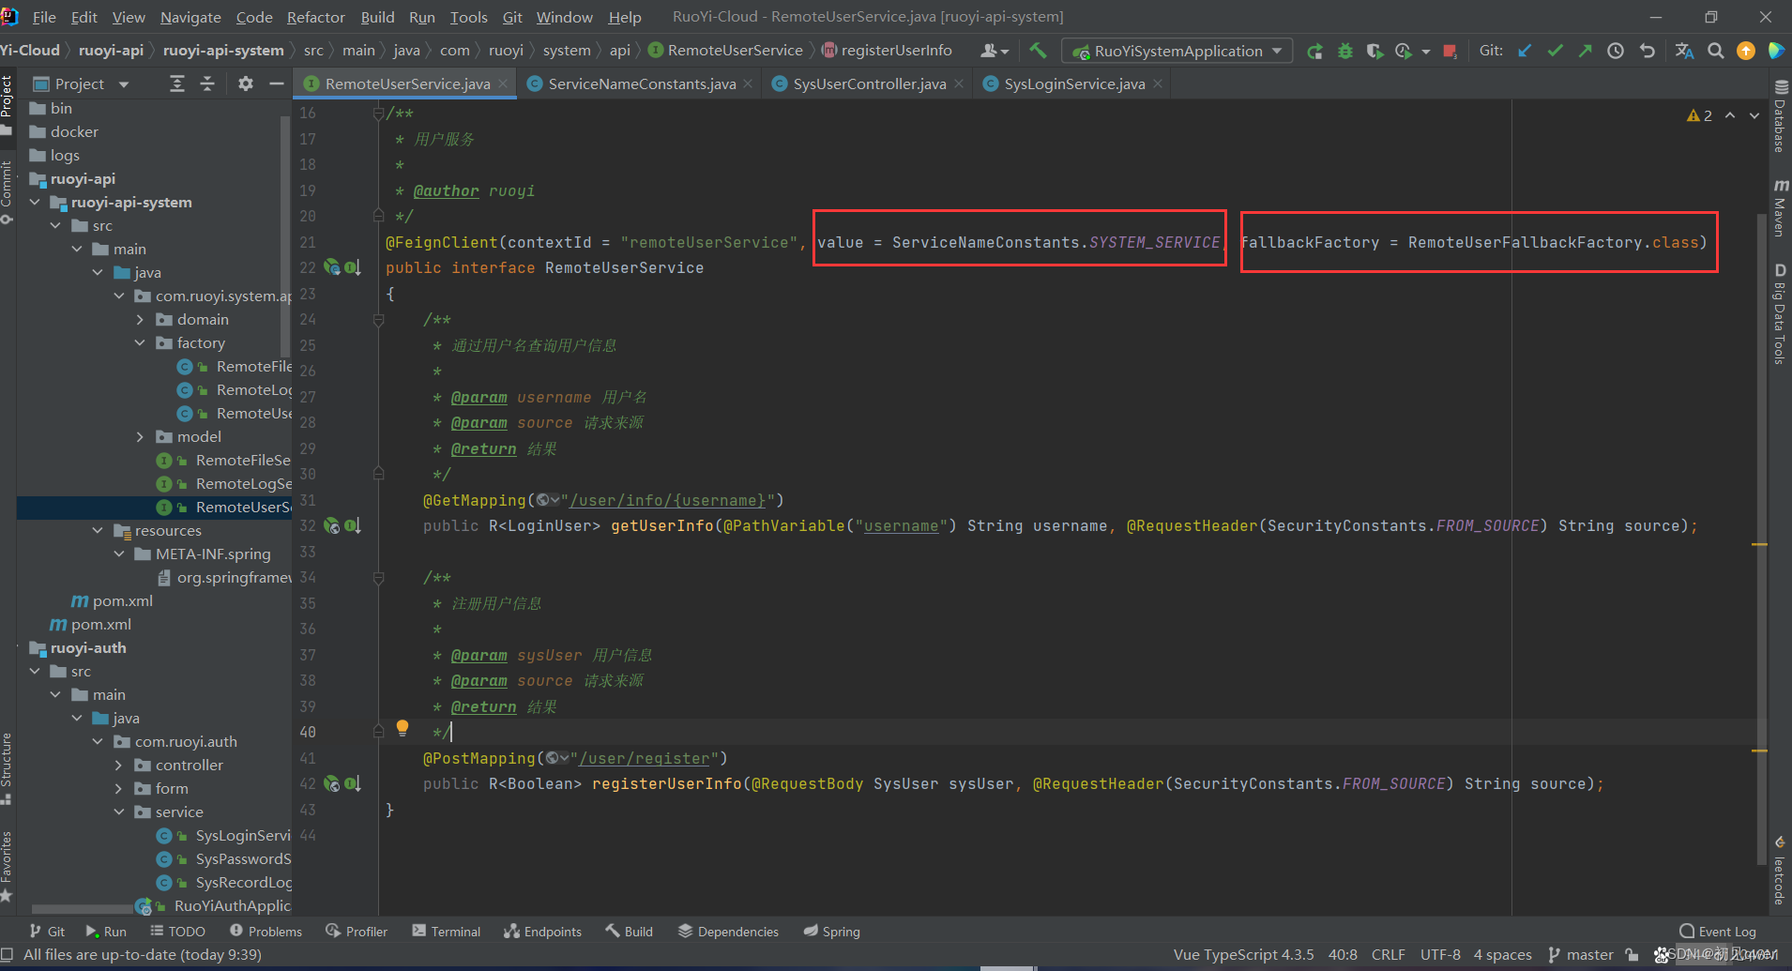The height and width of the screenshot is (971, 1792).
Task: Go to next highlighted problem arrow
Action: pyautogui.click(x=1754, y=115)
